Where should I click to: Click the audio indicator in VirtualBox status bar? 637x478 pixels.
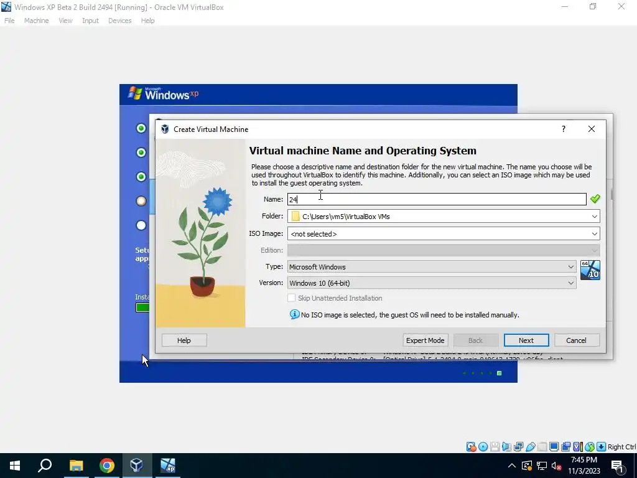pyautogui.click(x=506, y=447)
